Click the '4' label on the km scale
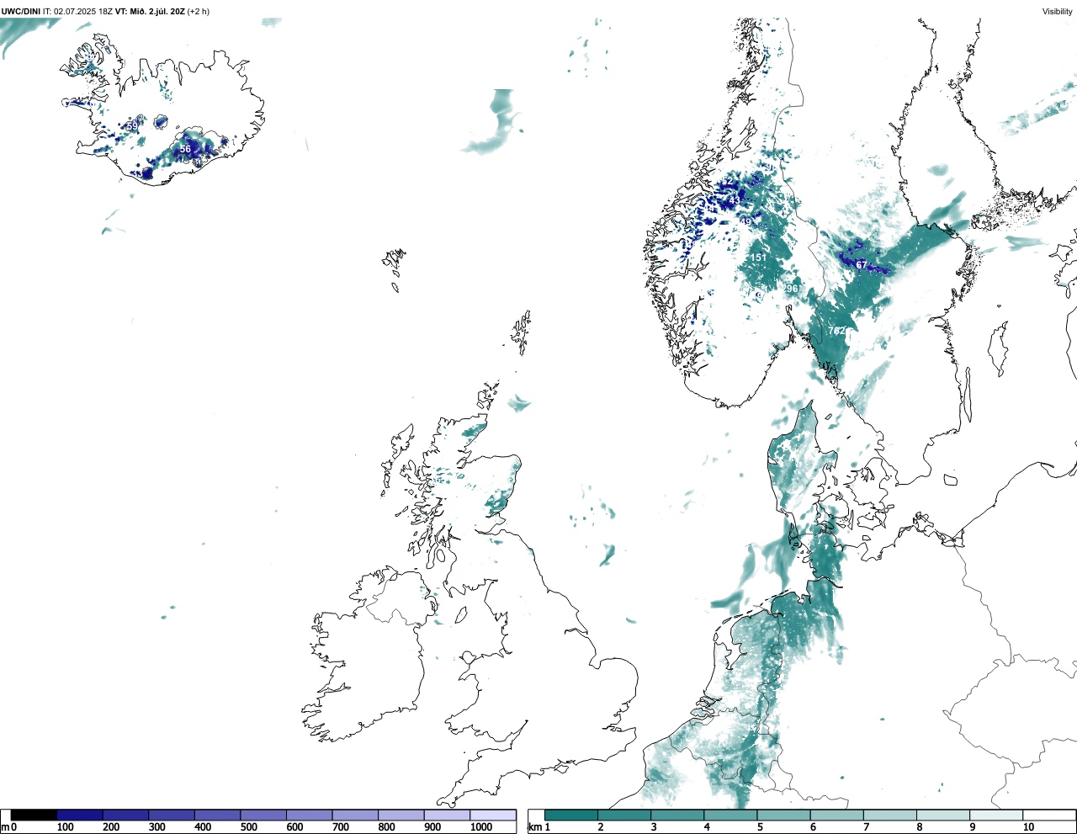Screen dimensions: 1077x834 click(x=707, y=826)
